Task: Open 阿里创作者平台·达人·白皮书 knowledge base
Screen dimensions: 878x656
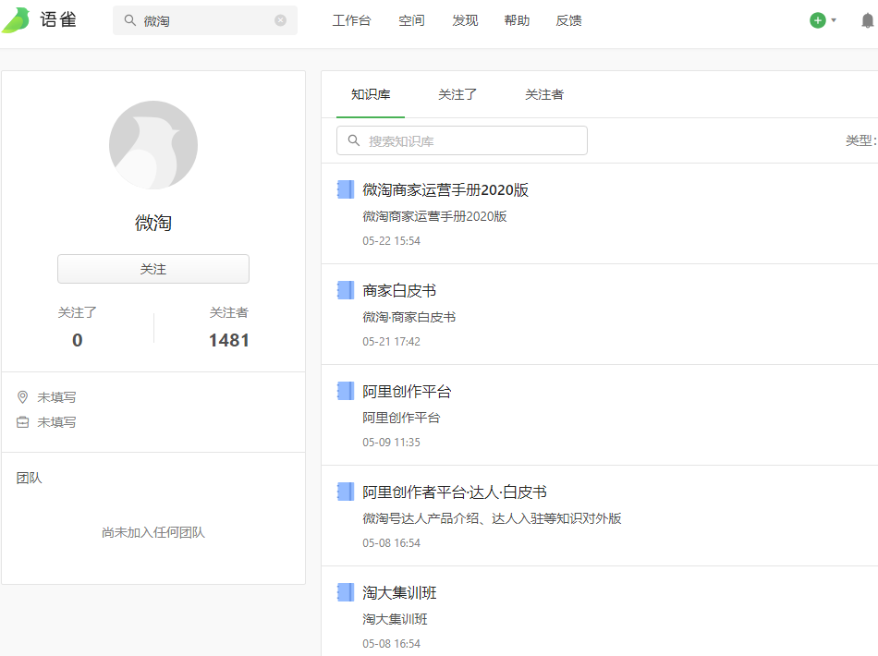Action: coord(455,492)
